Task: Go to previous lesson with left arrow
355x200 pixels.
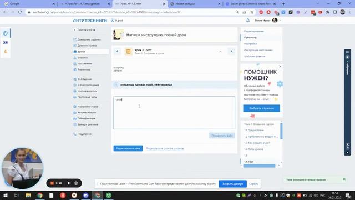Action: (x=117, y=52)
